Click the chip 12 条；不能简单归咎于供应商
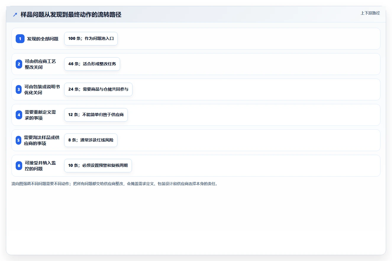The width and height of the screenshot is (392, 261). pyautogui.click(x=96, y=115)
